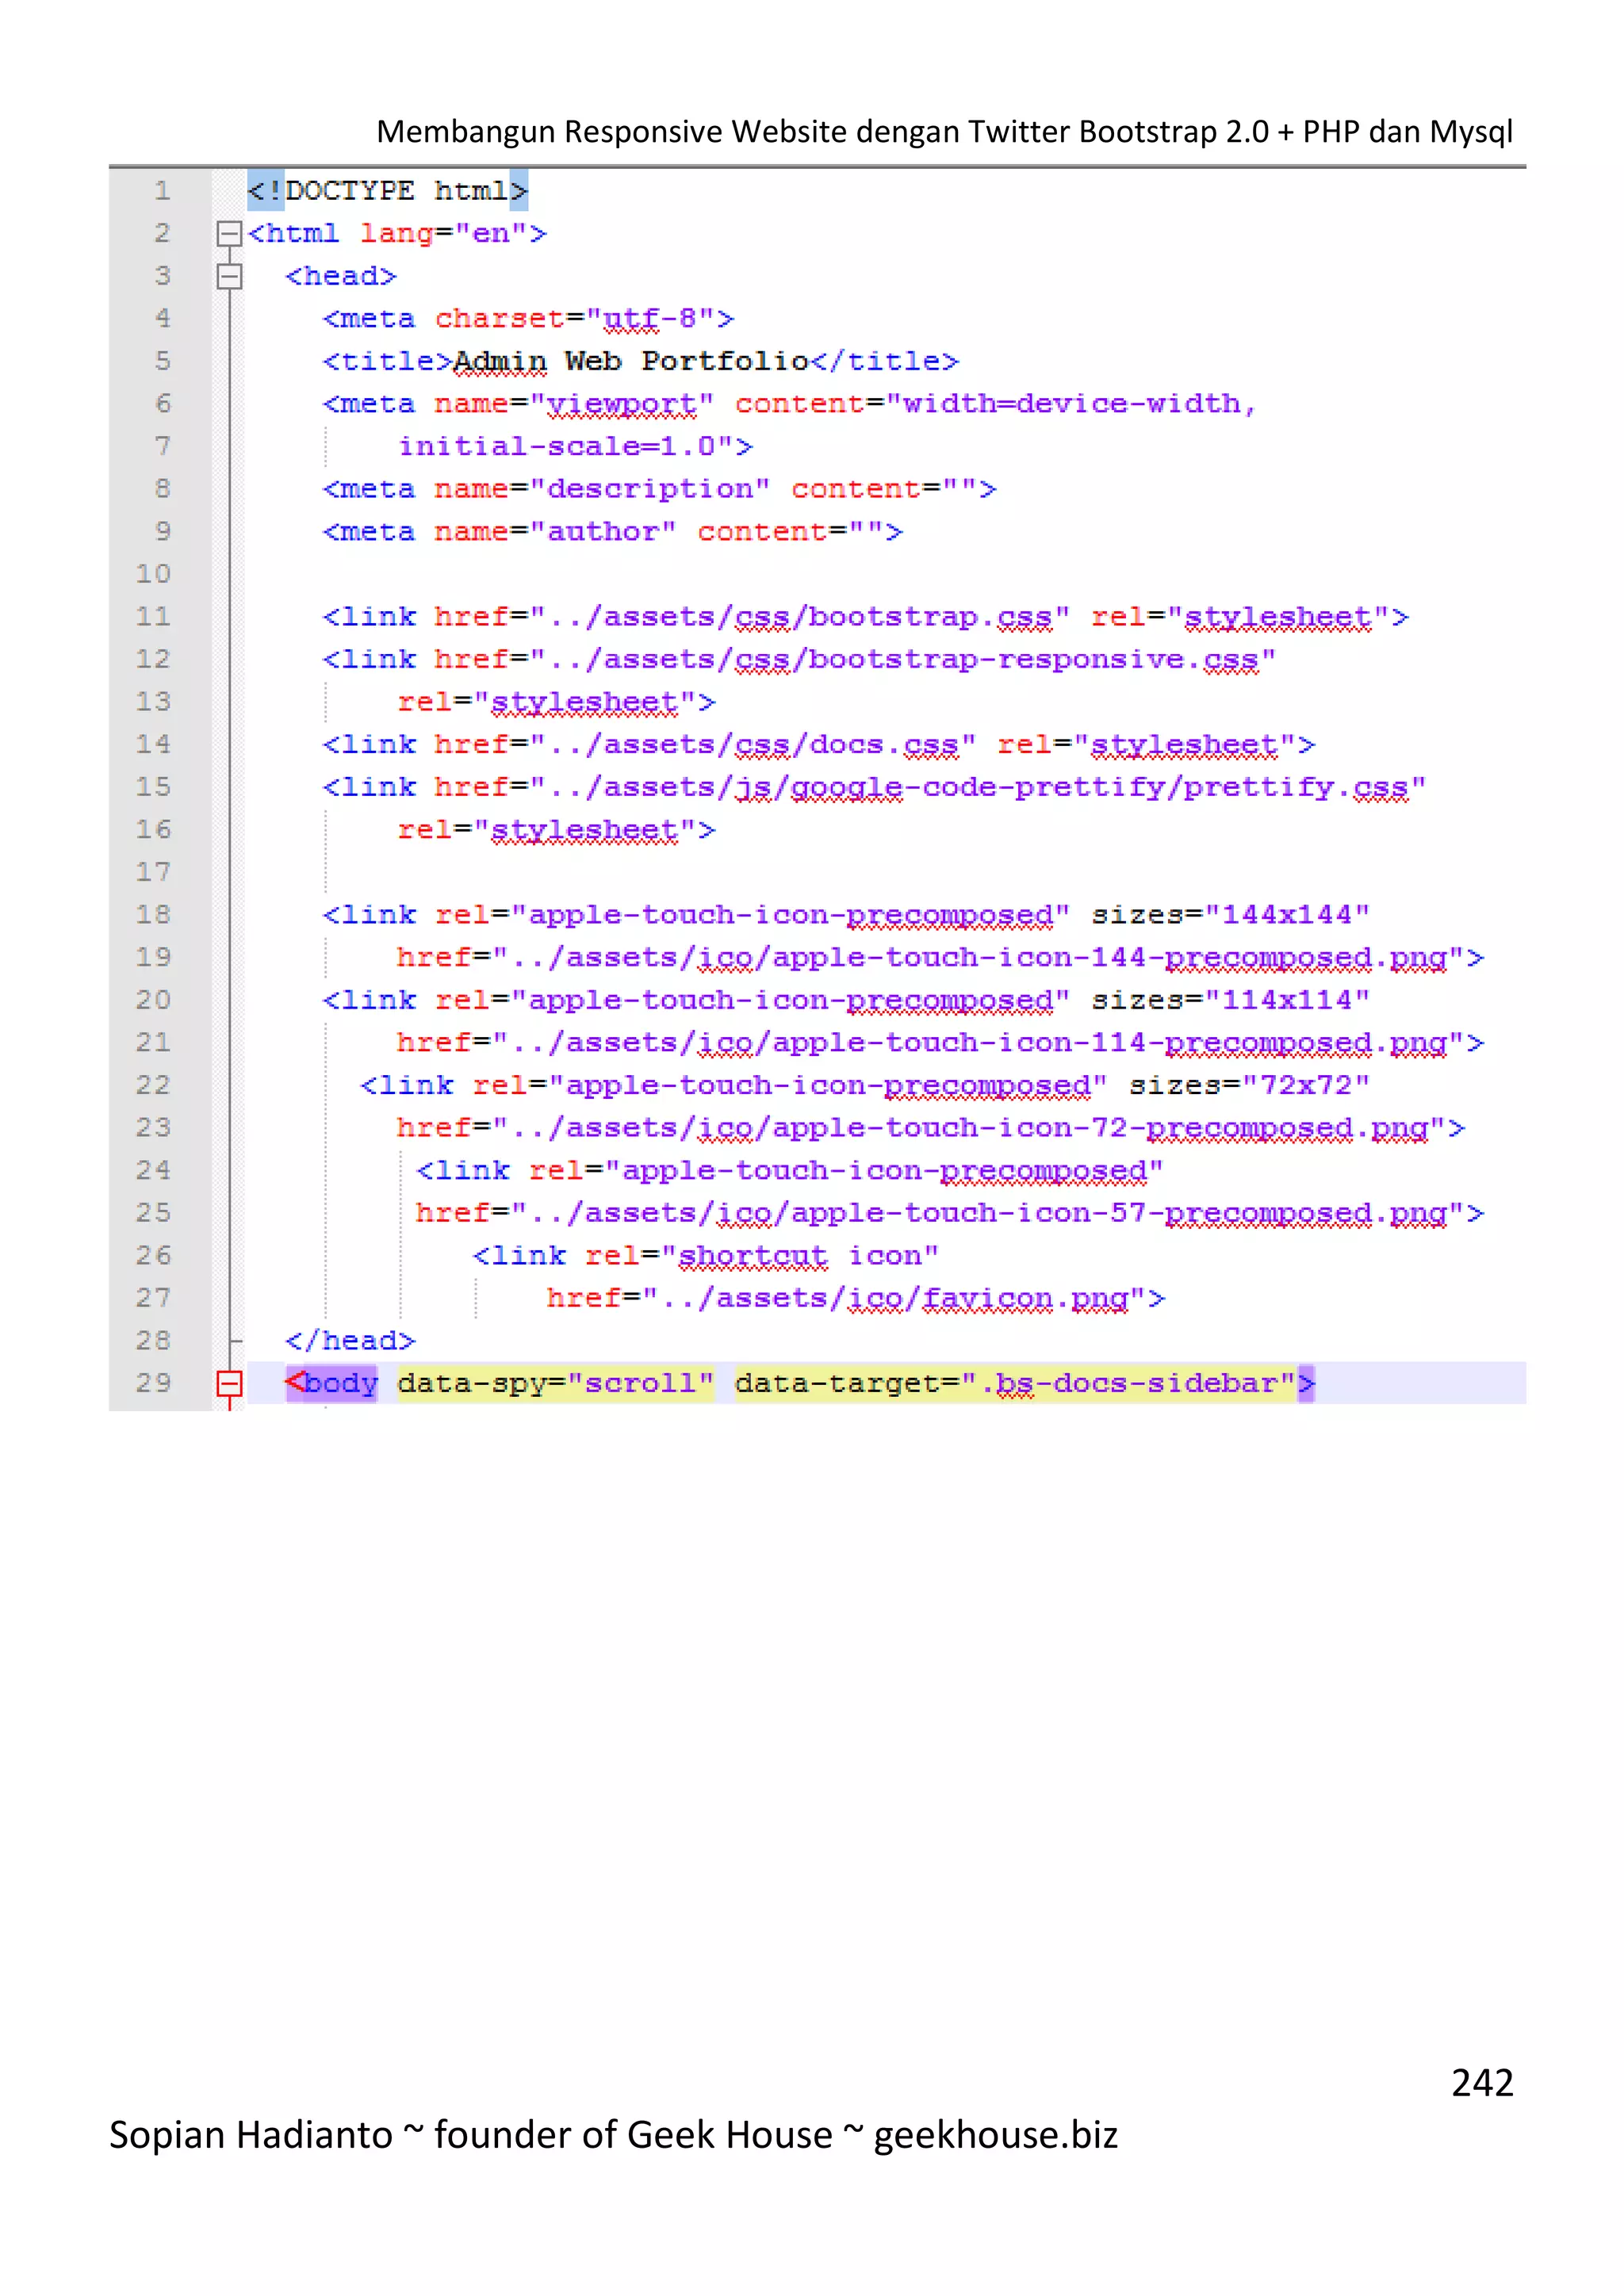Click apple-touch-icon-57-precomposed.png href
Screen dimensions: 1624x2296
(950, 1213)
